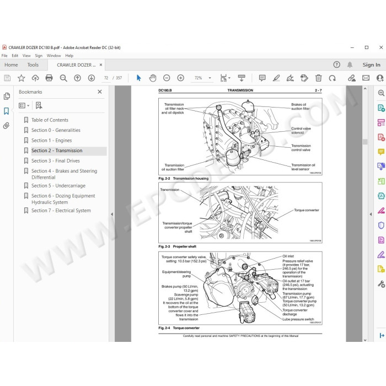Screen dimensions: 386x386
Task: Click the Save file icon
Action: [7, 78]
